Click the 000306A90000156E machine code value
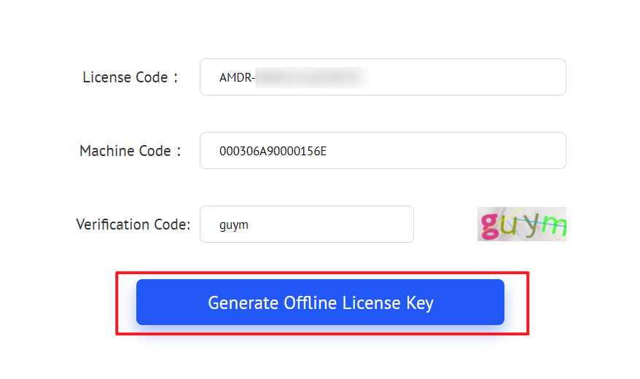Viewport: 640px width, 379px height. coord(273,152)
